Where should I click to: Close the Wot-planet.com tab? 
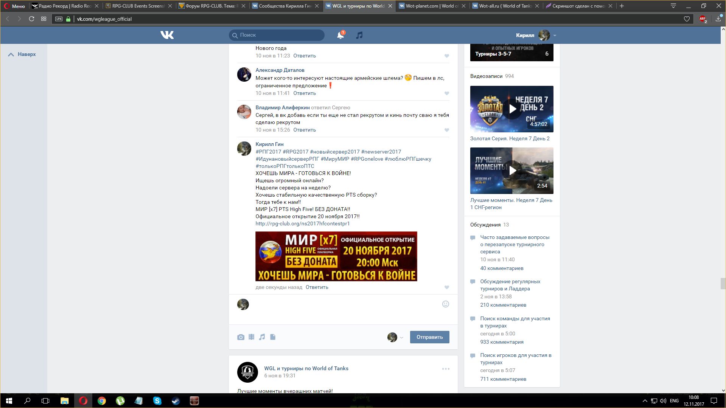pyautogui.click(x=463, y=6)
